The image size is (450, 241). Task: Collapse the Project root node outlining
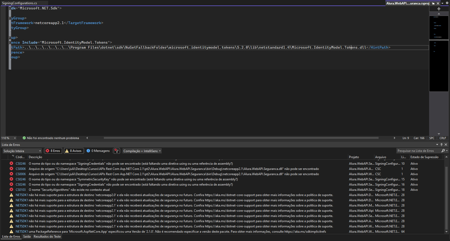coord(10,8)
